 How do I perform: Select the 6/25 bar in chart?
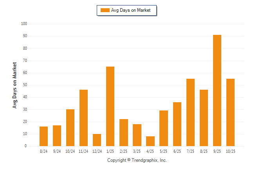[x=177, y=124]
